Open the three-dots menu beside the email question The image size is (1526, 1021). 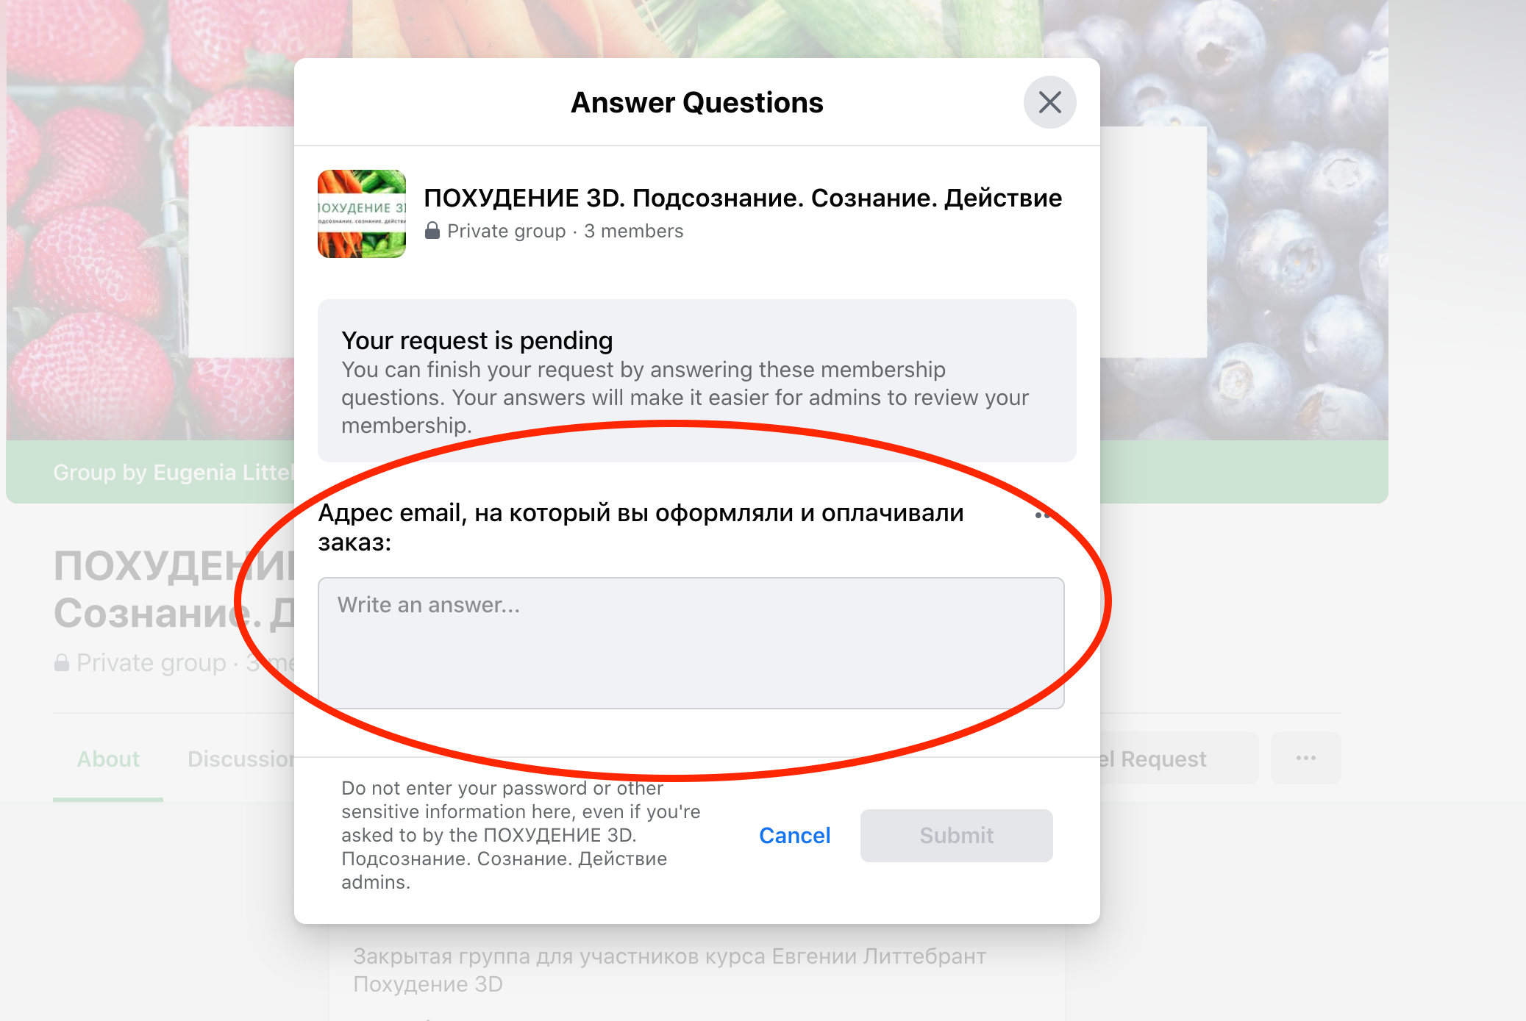[1043, 515]
